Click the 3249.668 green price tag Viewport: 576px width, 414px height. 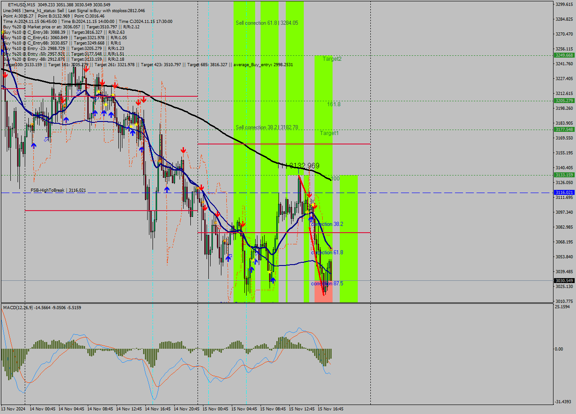[564, 55]
